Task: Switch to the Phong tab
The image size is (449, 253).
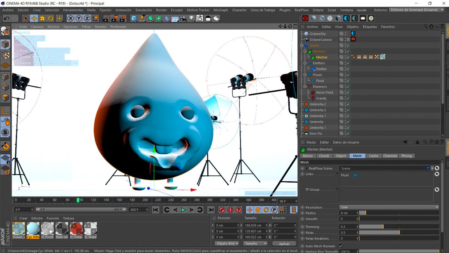Action: [407, 156]
